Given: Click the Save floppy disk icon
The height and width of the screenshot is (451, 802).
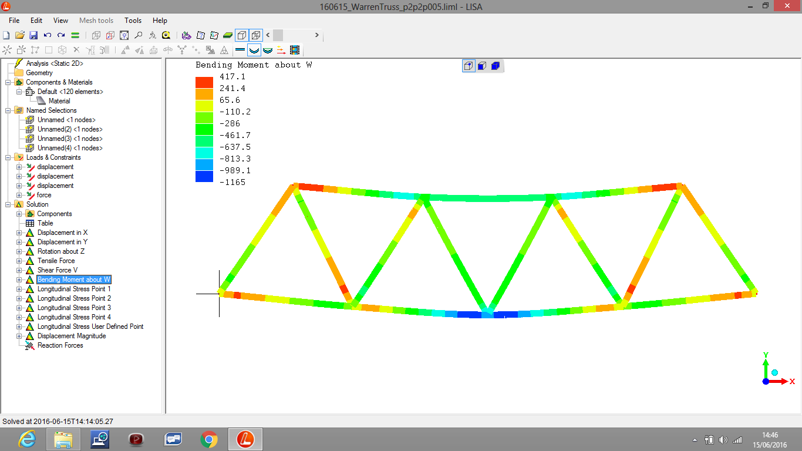Looking at the screenshot, I should point(33,35).
